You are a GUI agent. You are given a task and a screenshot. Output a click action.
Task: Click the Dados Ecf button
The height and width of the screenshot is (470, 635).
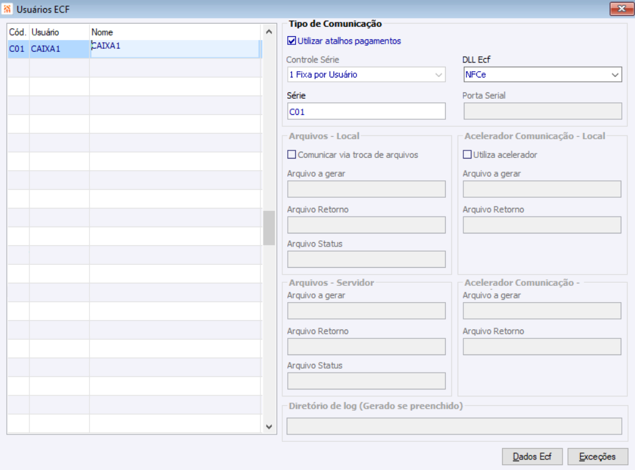pyautogui.click(x=533, y=456)
